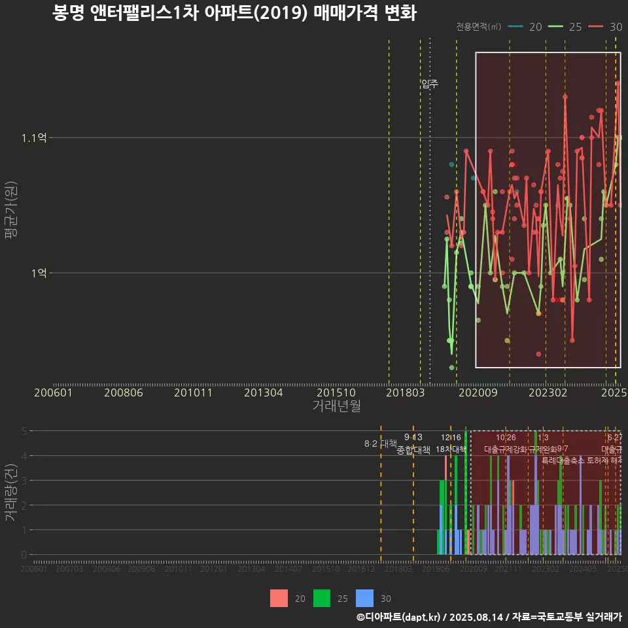Select the red 30 line key in top legend
Screen dimensions: 628x628
click(595, 26)
